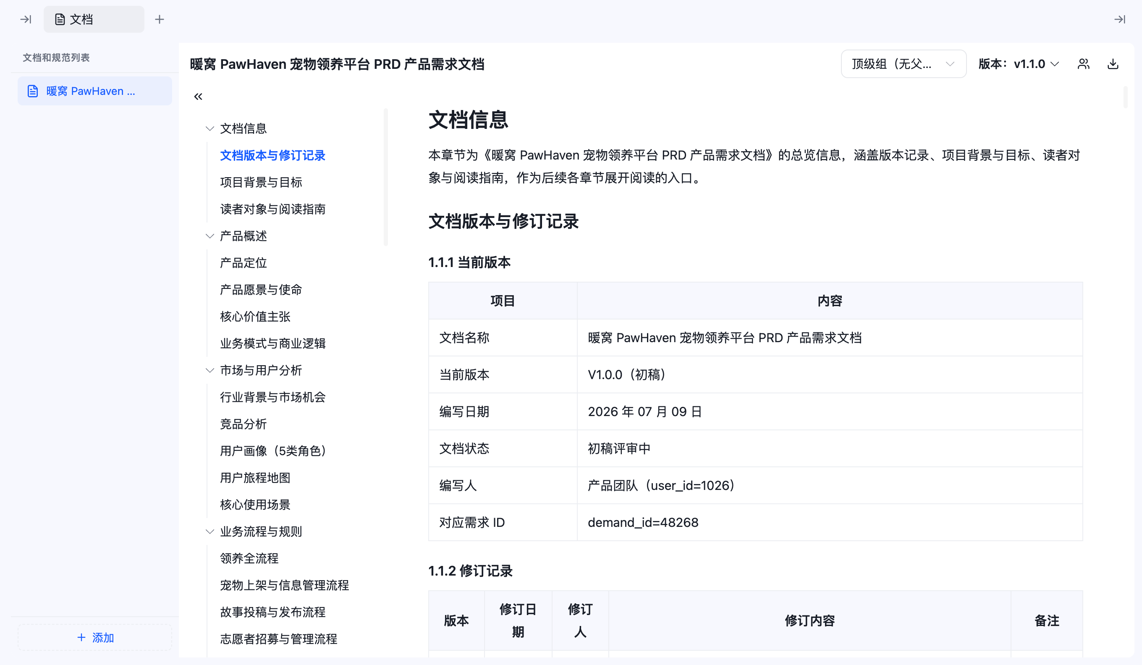Viewport: 1142px width, 665px height.
Task: Jump to 用户旅程地图 section
Action: click(255, 478)
